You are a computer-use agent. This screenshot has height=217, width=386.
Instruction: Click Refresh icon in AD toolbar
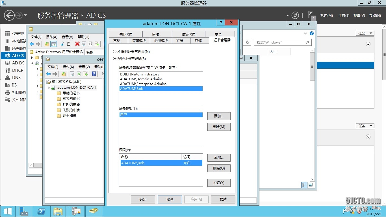90,44
